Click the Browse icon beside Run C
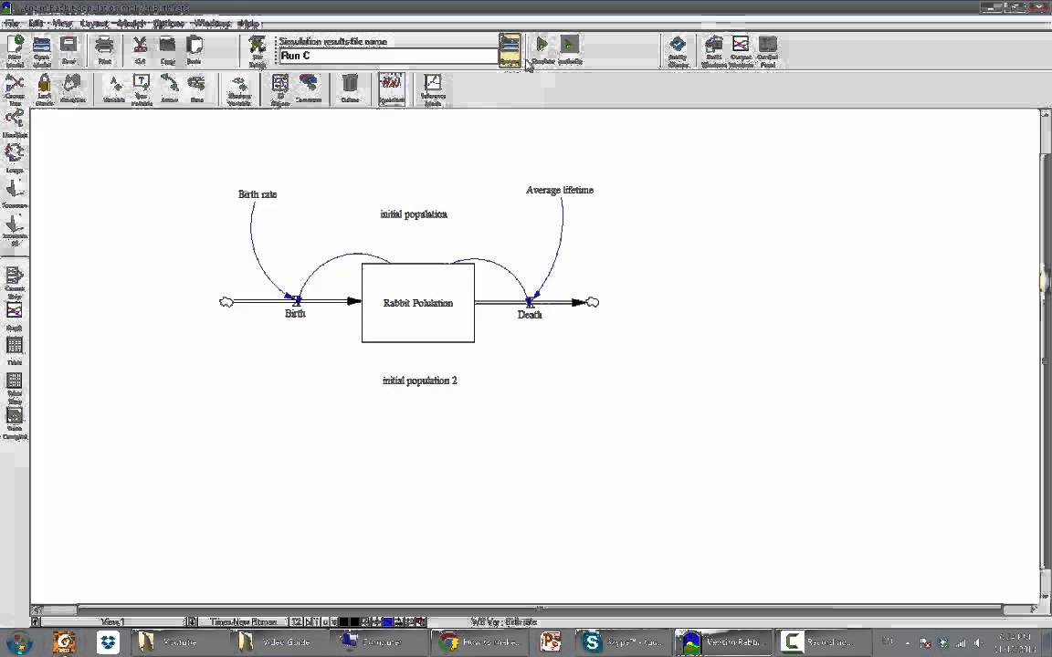 click(x=510, y=50)
